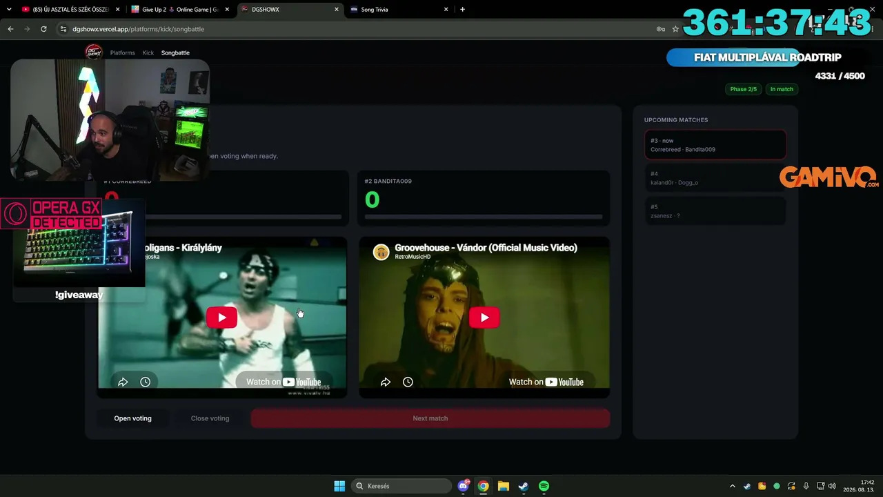
Task: Open File Explorer from the taskbar
Action: (x=504, y=486)
